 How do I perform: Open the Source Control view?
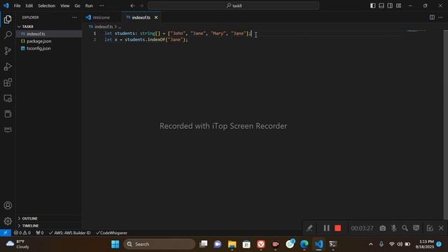8,51
